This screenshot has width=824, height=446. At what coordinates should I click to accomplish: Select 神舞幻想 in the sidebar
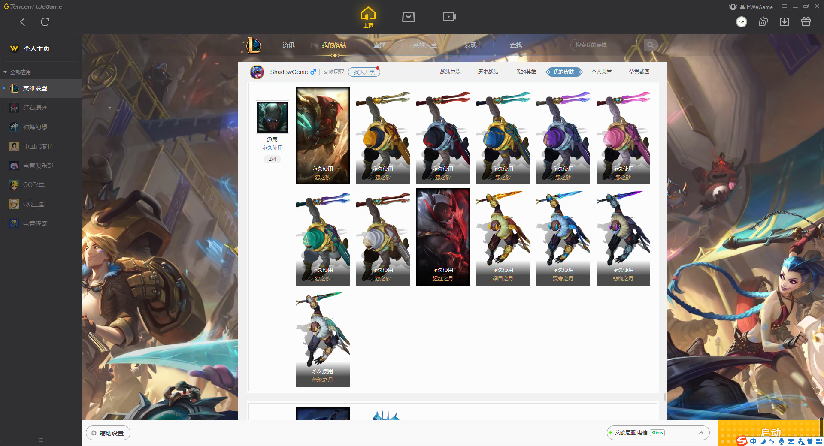pos(41,127)
